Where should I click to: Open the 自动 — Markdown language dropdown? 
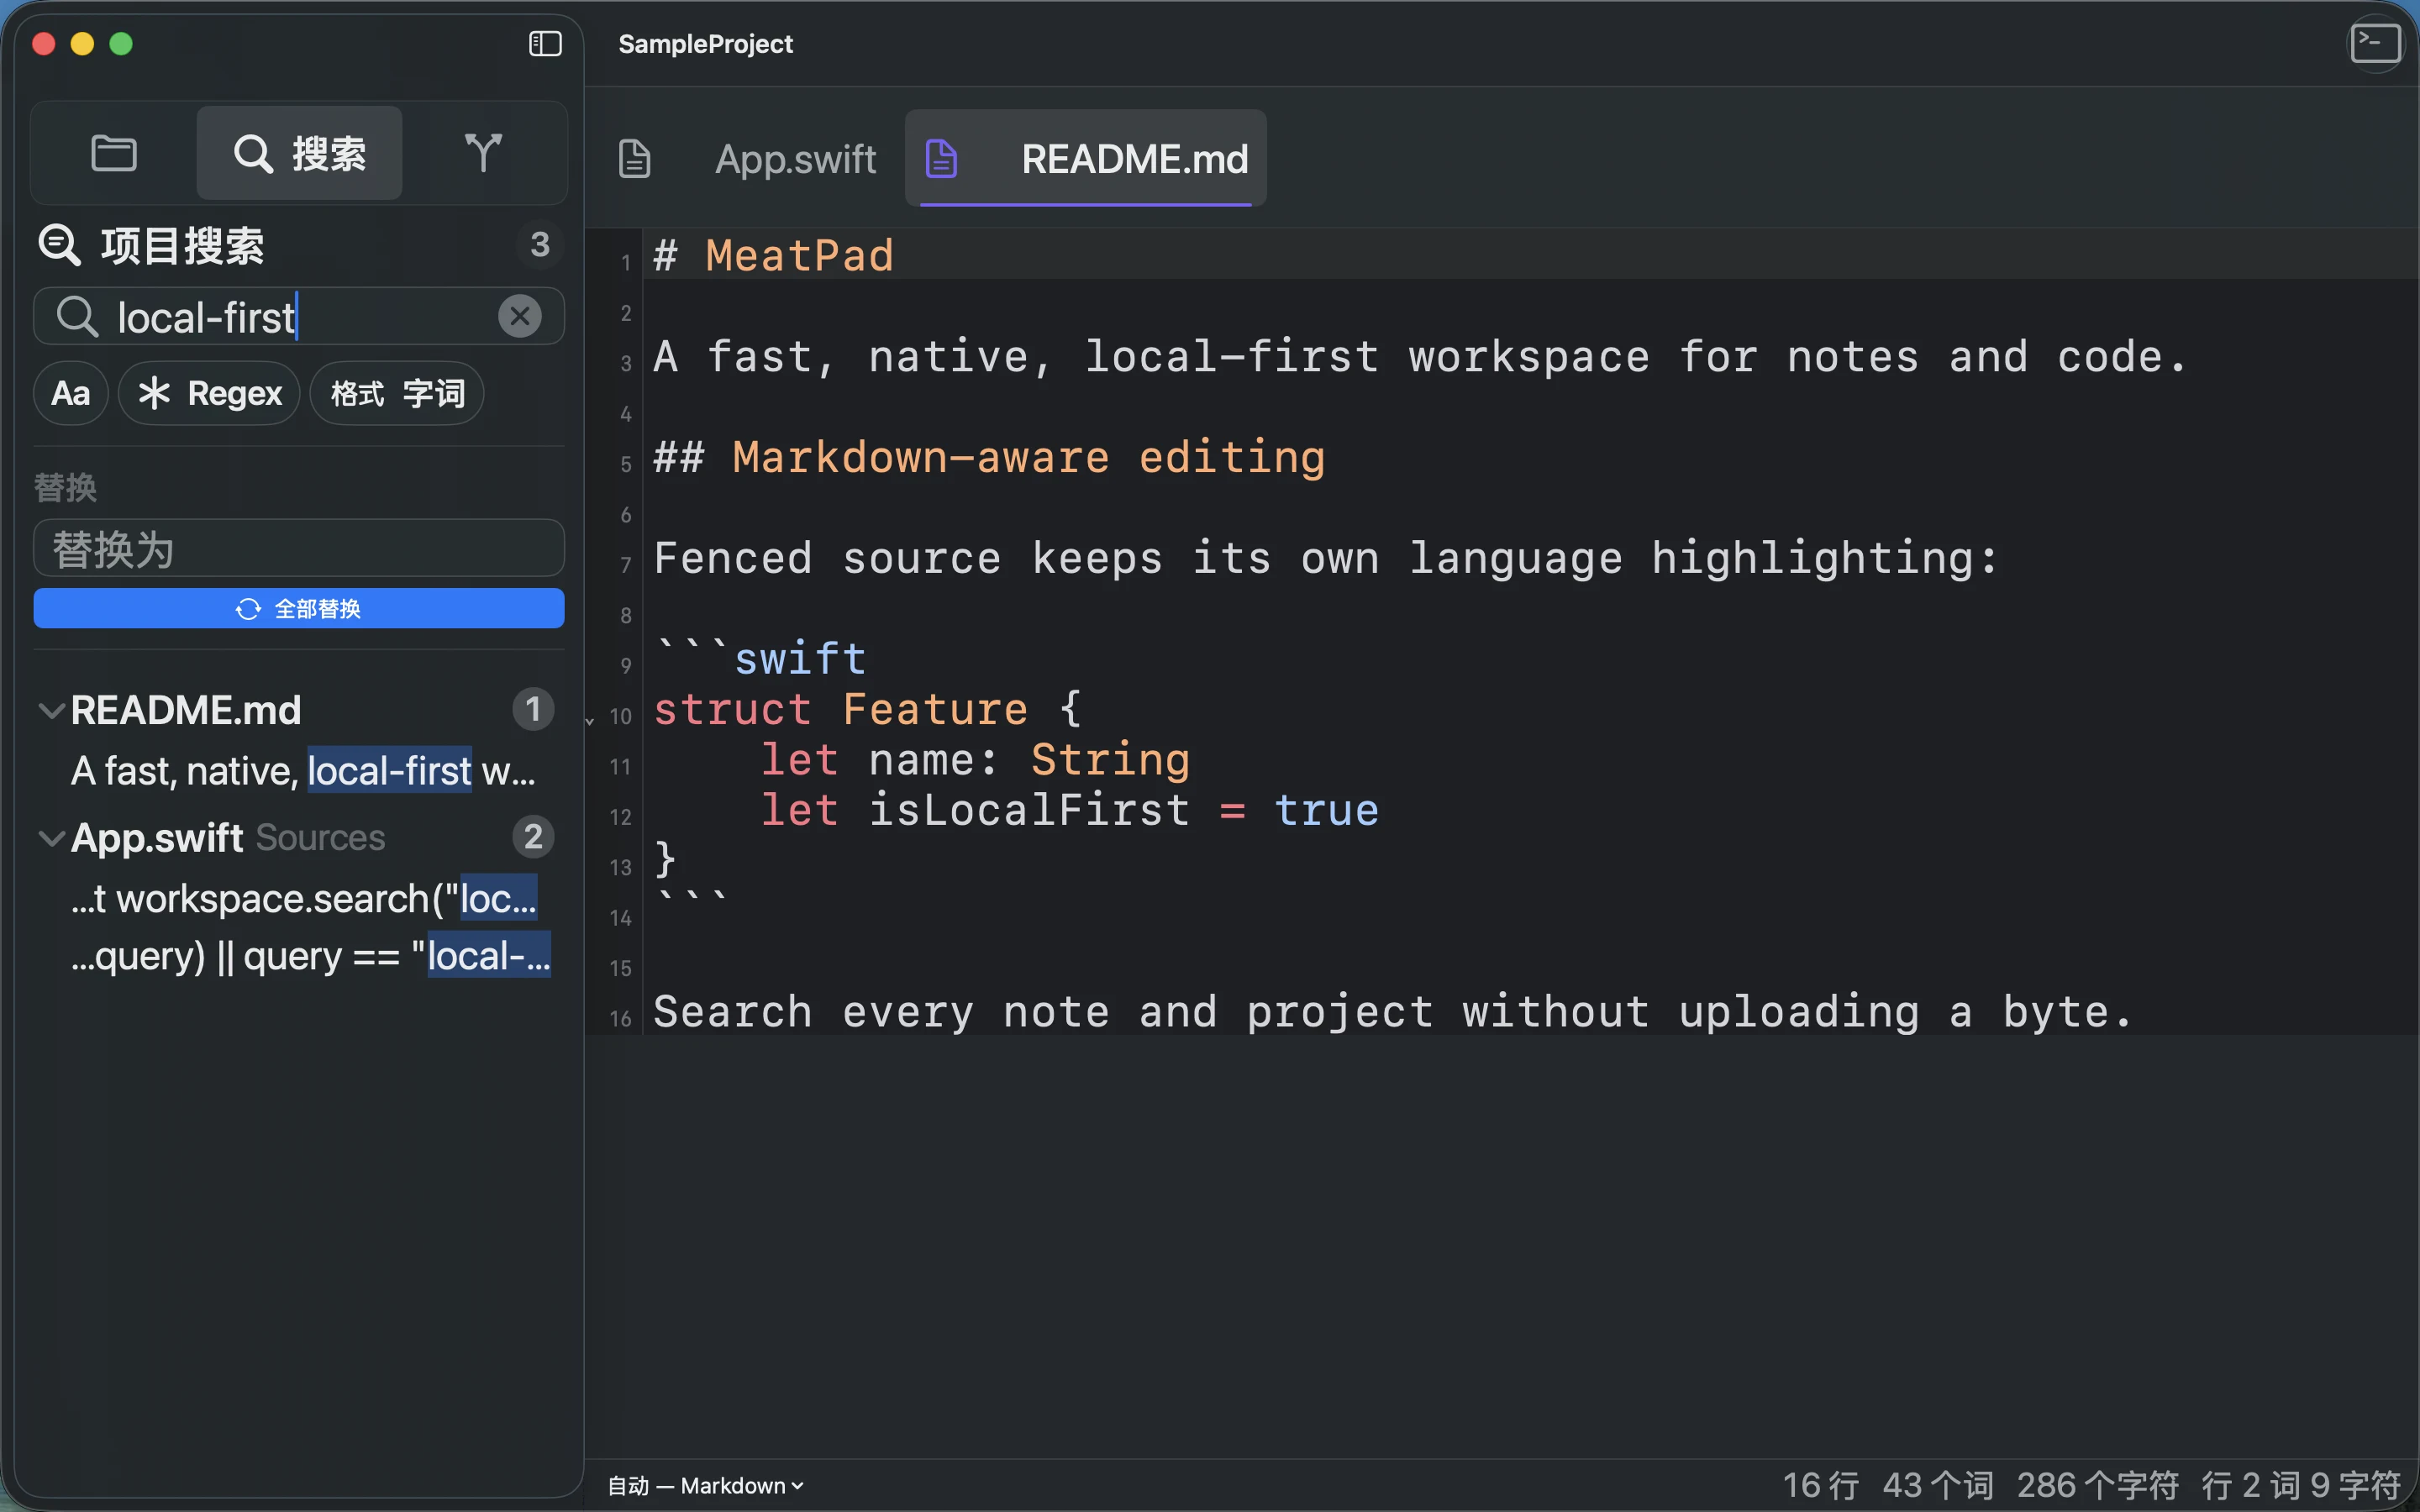click(x=705, y=1485)
